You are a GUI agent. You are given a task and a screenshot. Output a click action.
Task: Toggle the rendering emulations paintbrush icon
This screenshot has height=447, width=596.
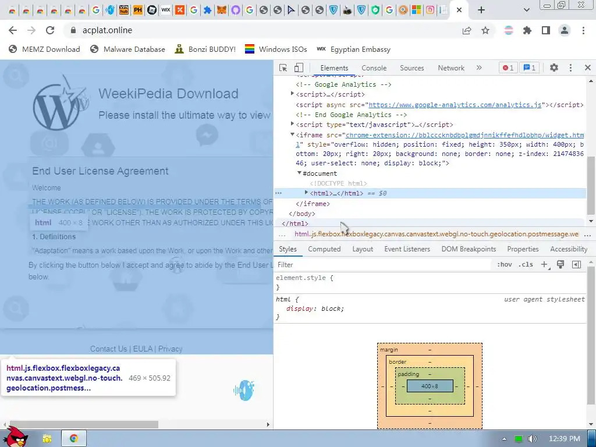tap(560, 265)
